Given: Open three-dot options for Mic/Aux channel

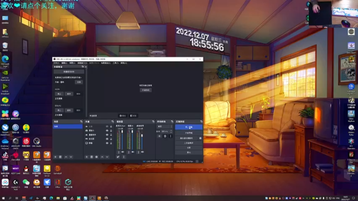Looking at the screenshot, I should pyautogui.click(x=119, y=152).
